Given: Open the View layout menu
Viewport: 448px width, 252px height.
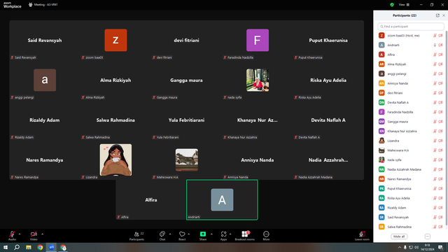Looking at the screenshot, I should coord(404,5).
